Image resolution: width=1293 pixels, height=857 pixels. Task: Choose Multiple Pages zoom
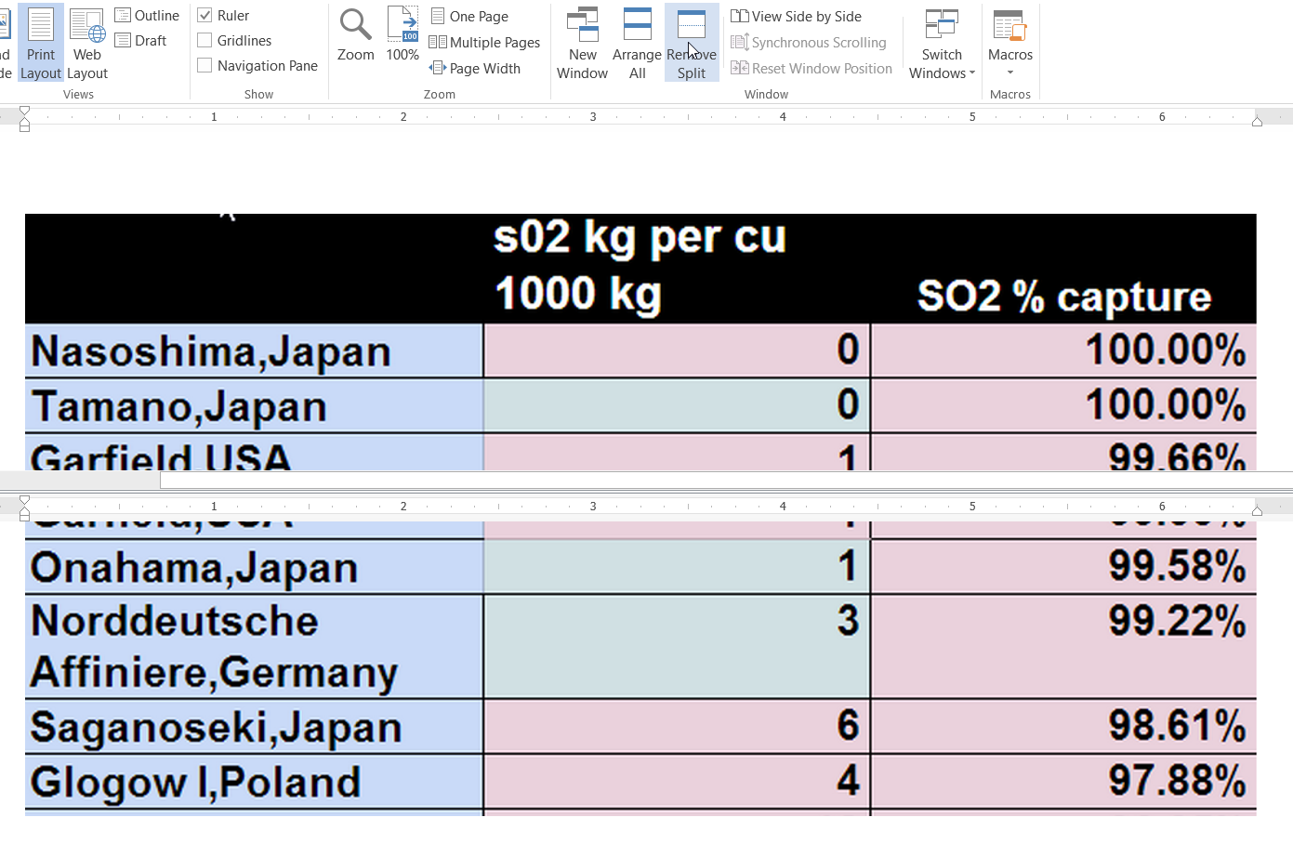(484, 43)
